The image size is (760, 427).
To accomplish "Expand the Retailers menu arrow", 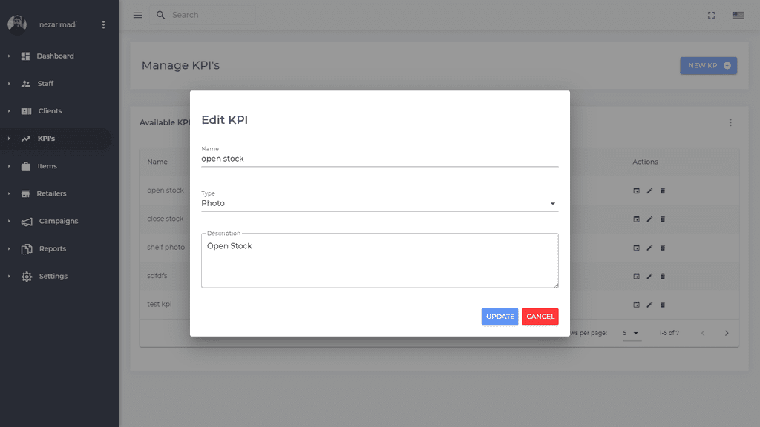I will 9,193.
